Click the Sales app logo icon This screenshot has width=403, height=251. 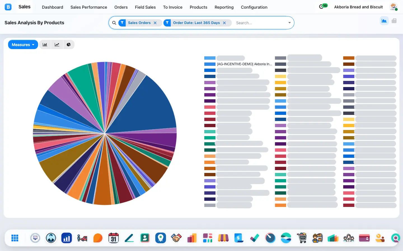click(x=8, y=7)
